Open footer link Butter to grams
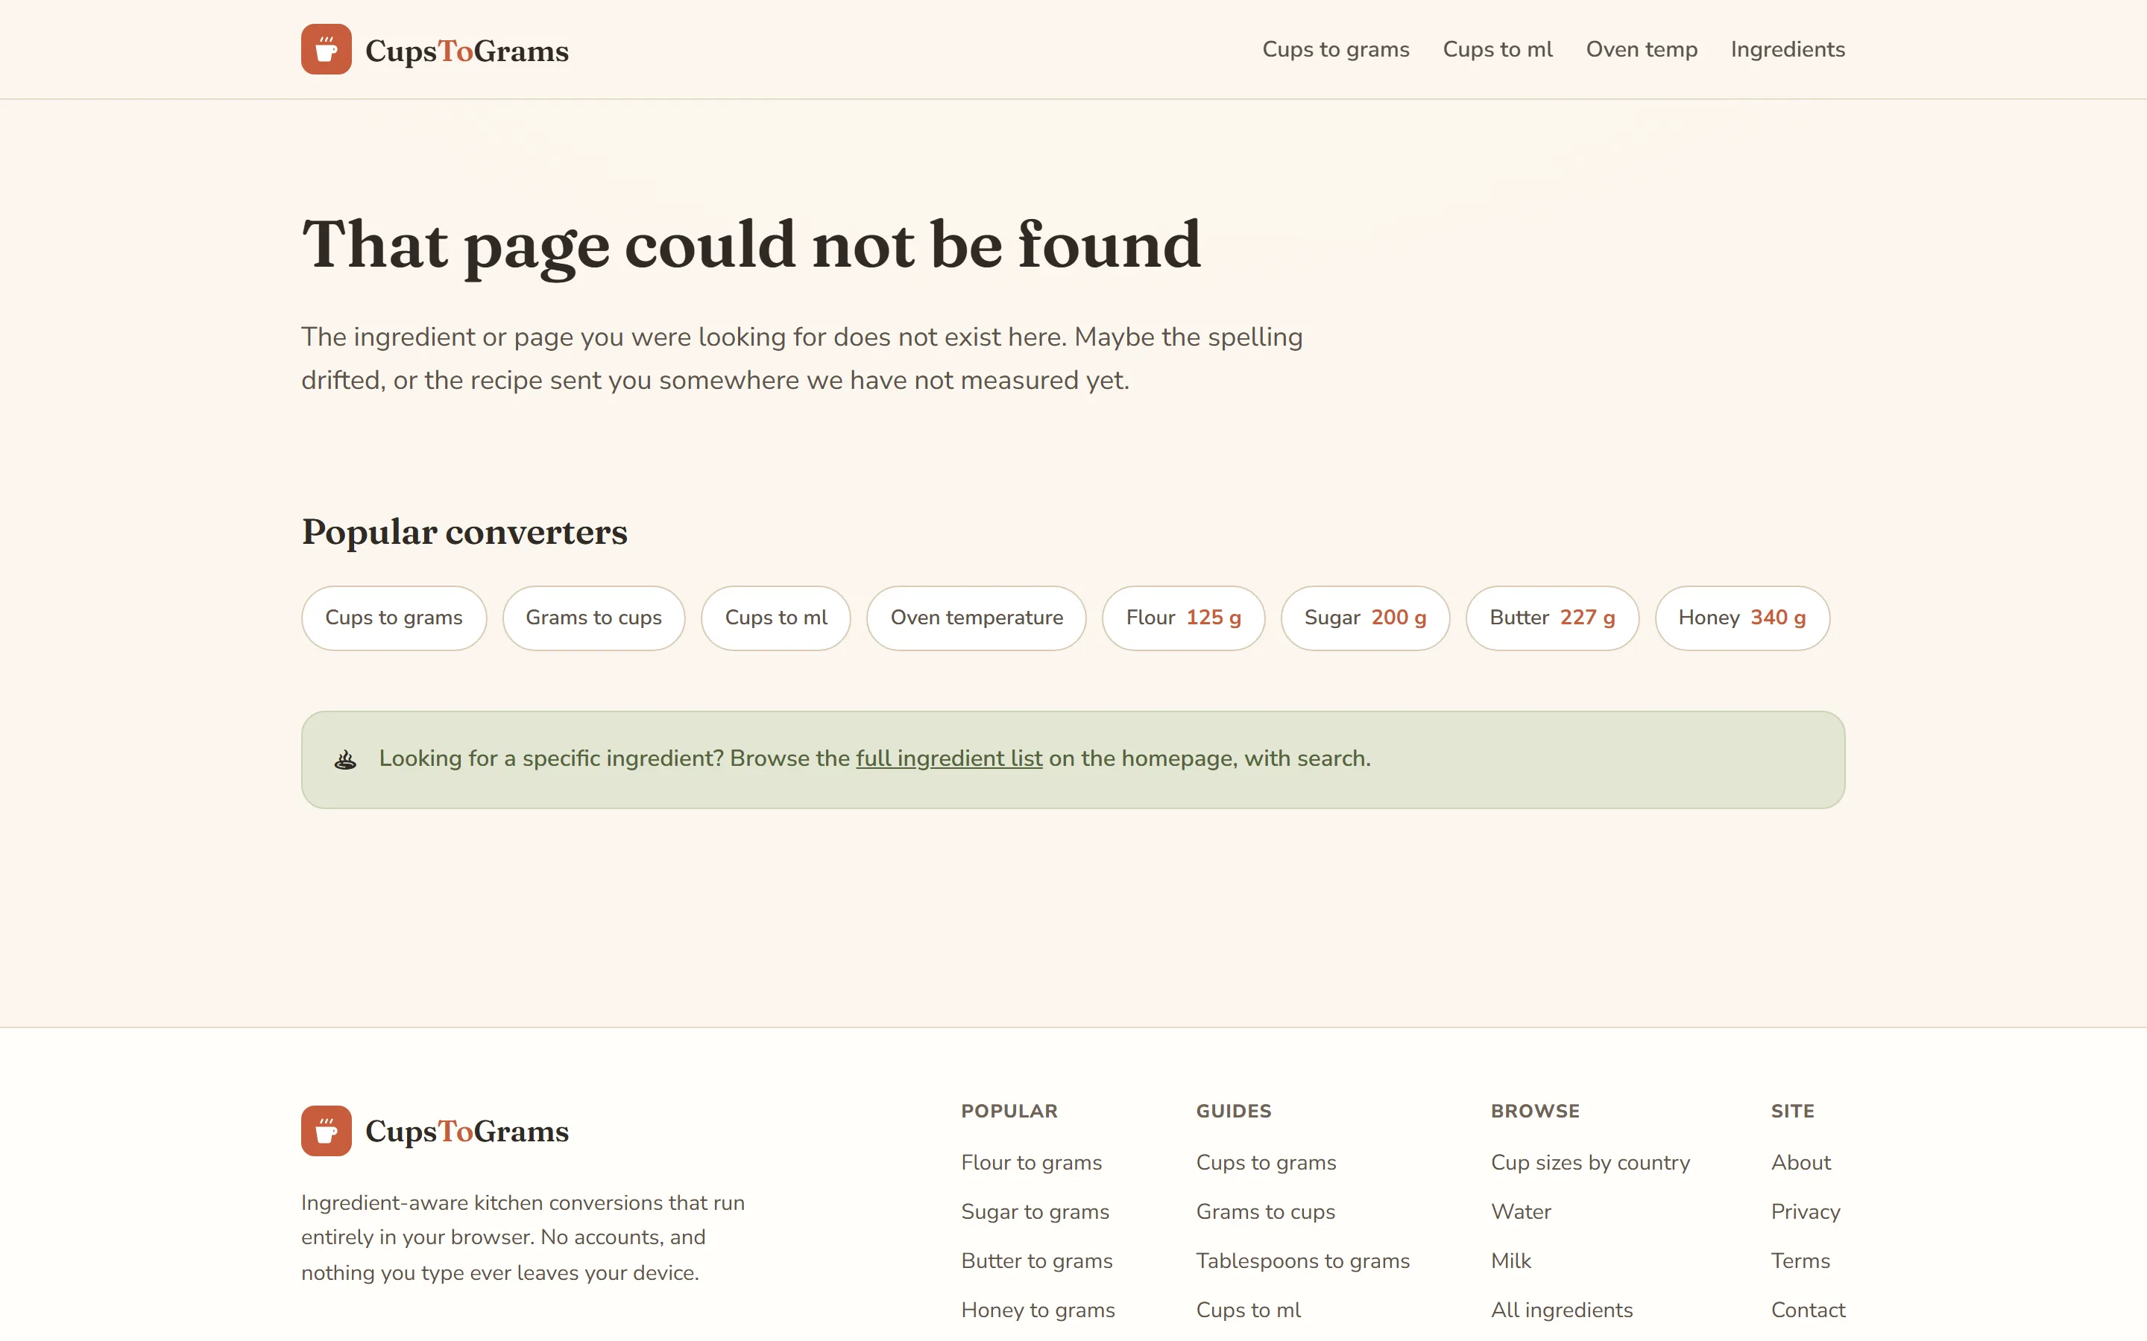This screenshot has height=1341, width=2147. pyautogui.click(x=1036, y=1261)
